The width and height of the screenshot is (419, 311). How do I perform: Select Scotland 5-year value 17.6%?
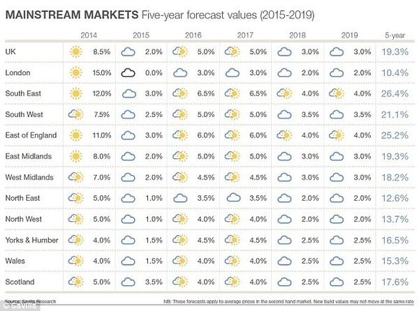395,282
